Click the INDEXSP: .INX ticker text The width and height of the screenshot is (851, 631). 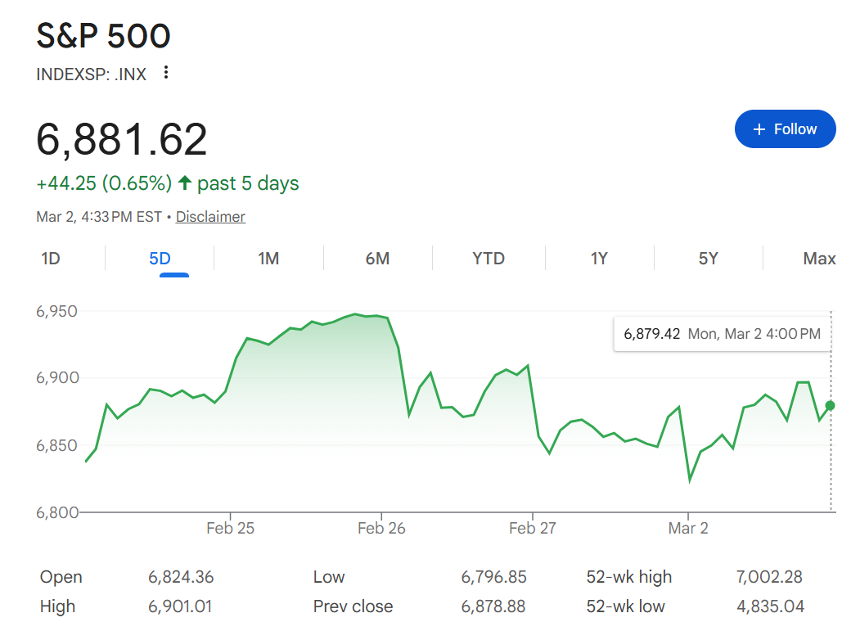(x=92, y=74)
